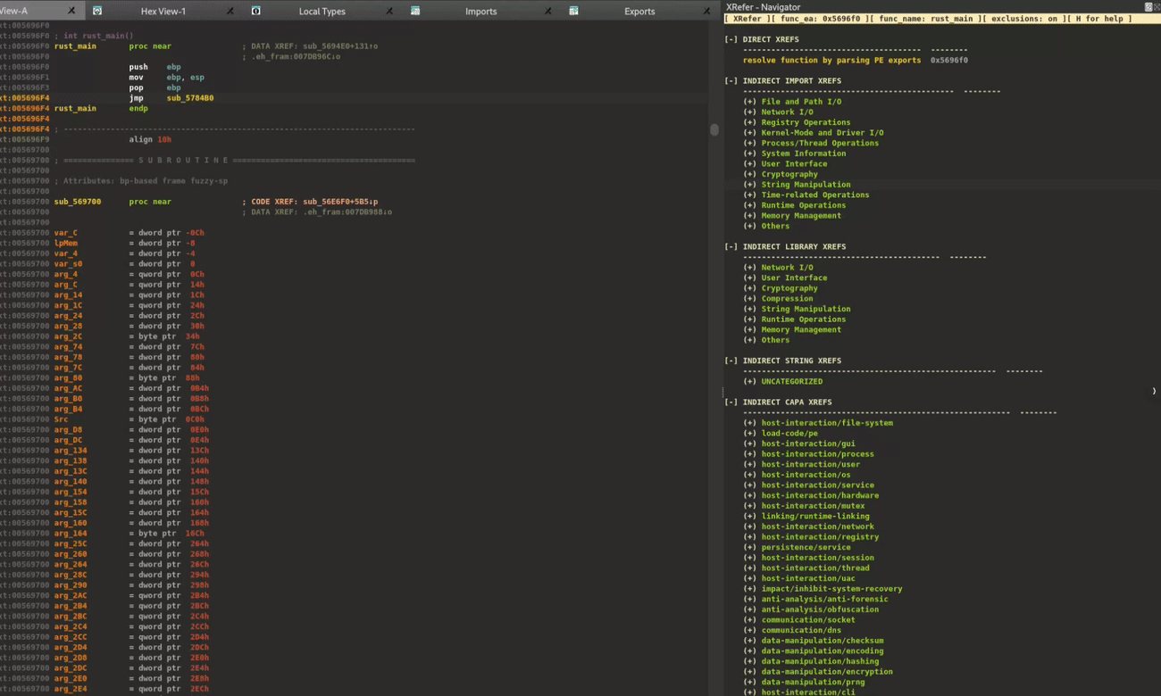The width and height of the screenshot is (1161, 696).
Task: Collapse the INDIRECT IMPORT XREFS section
Action: coord(731,81)
